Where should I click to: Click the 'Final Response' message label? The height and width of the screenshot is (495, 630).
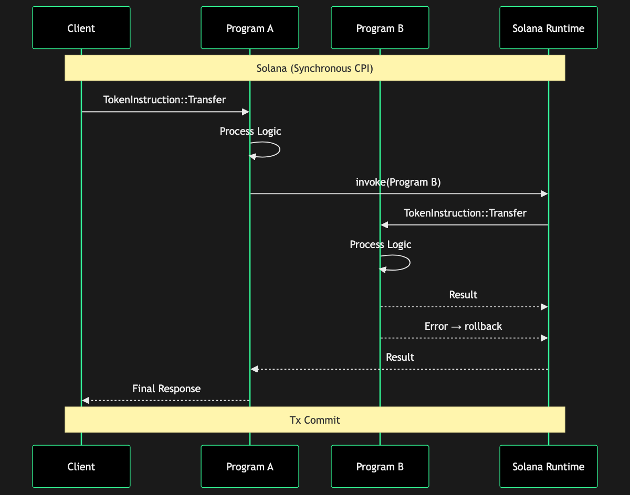click(x=166, y=389)
